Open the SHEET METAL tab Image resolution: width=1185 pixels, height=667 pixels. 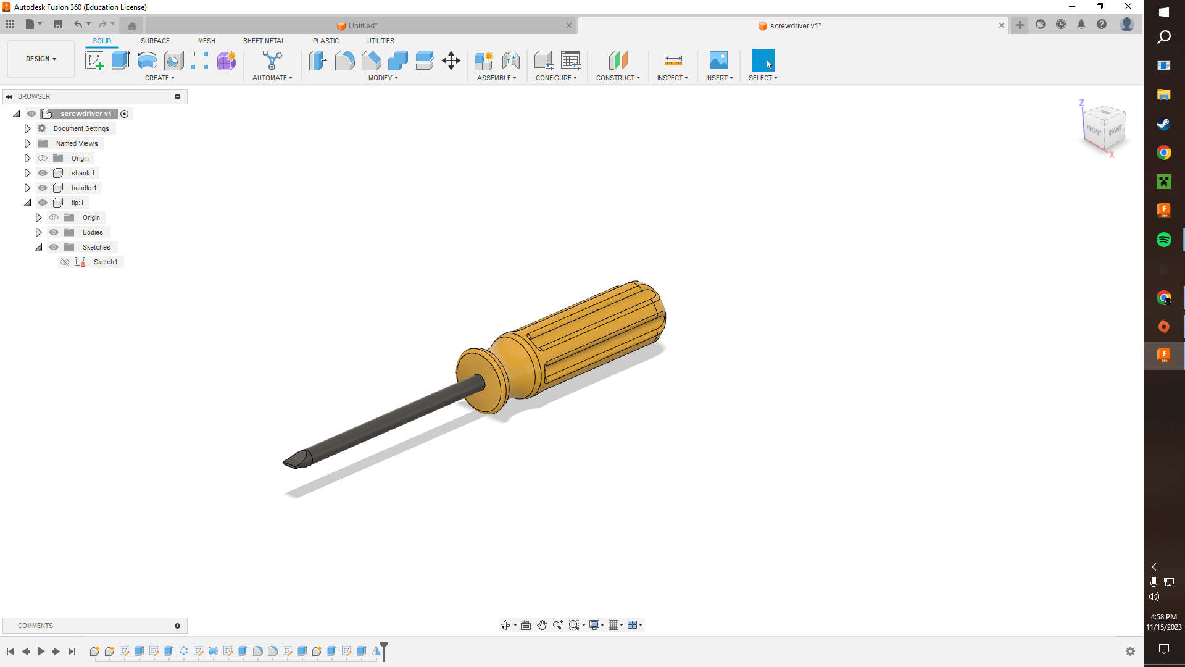point(264,41)
